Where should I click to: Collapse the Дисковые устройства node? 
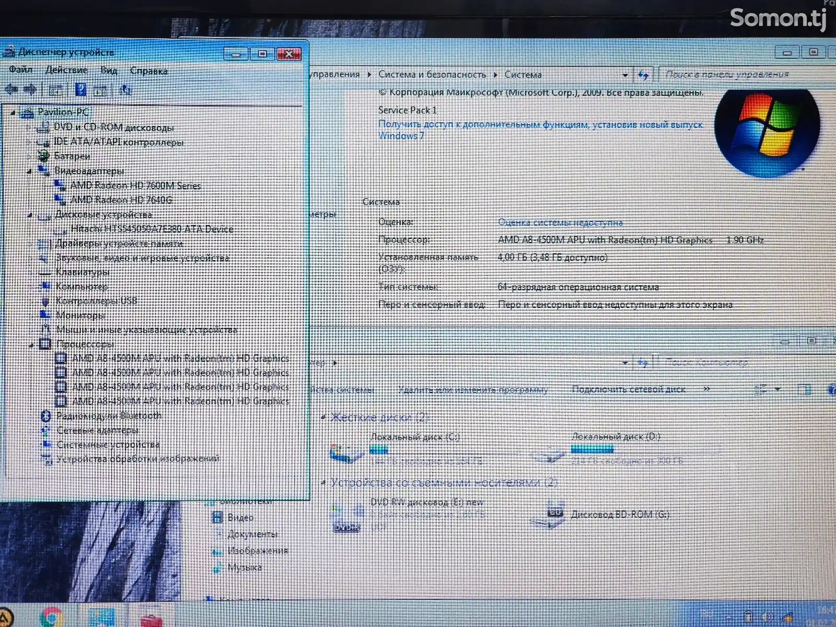[30, 215]
